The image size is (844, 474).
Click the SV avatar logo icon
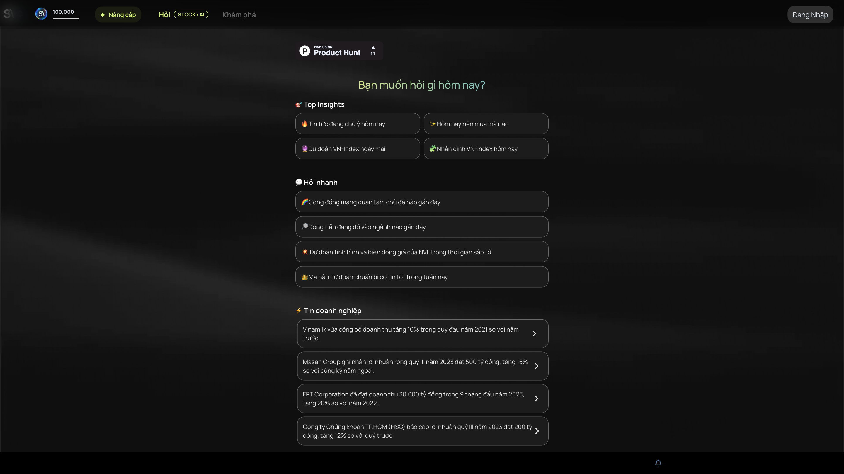[41, 14]
